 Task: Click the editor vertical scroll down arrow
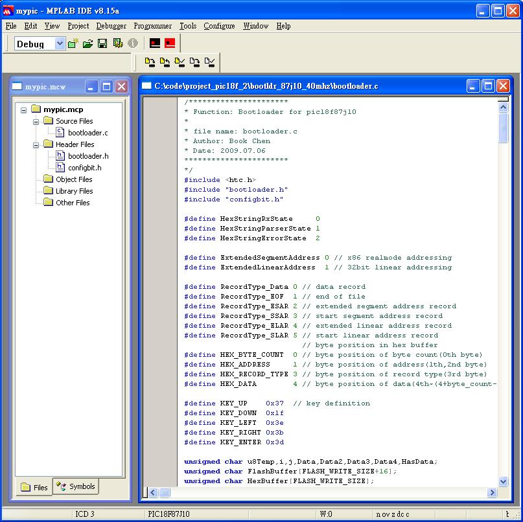(x=503, y=481)
